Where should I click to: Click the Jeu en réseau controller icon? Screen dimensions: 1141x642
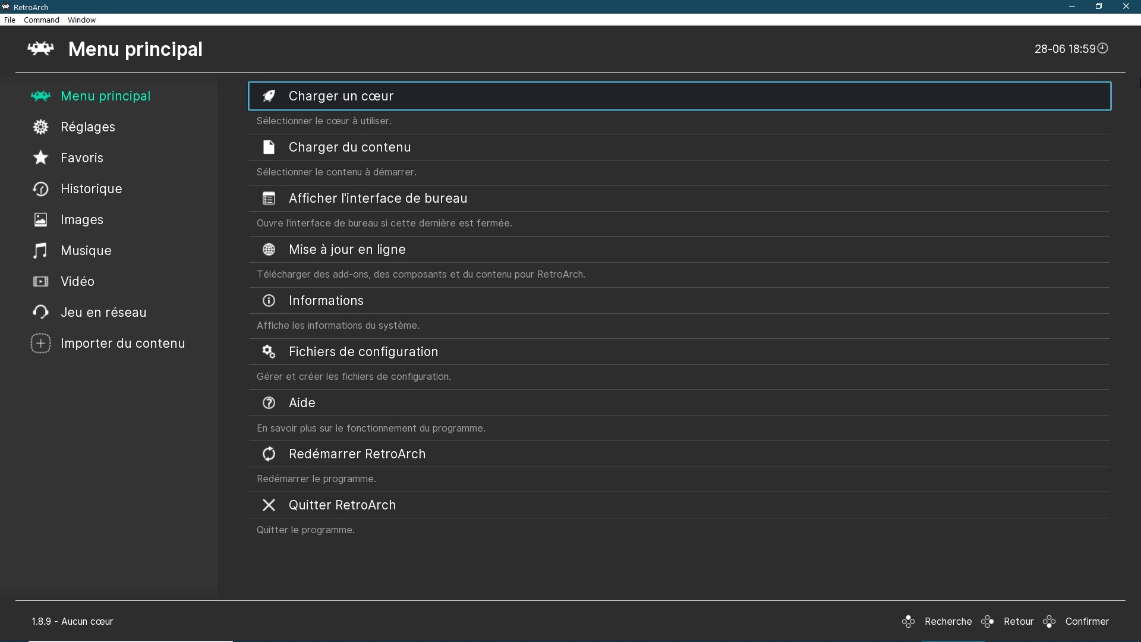(40, 312)
